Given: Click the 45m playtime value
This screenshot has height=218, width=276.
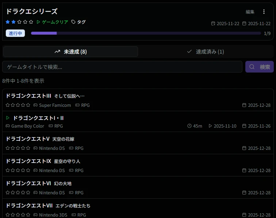Looking at the screenshot, I should [x=198, y=126].
